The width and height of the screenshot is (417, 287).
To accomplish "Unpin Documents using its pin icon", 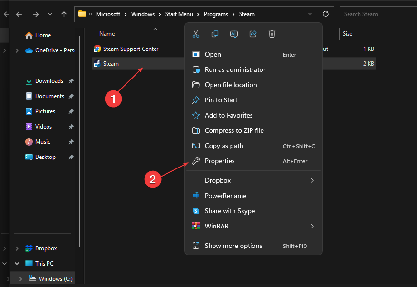I will [71, 96].
